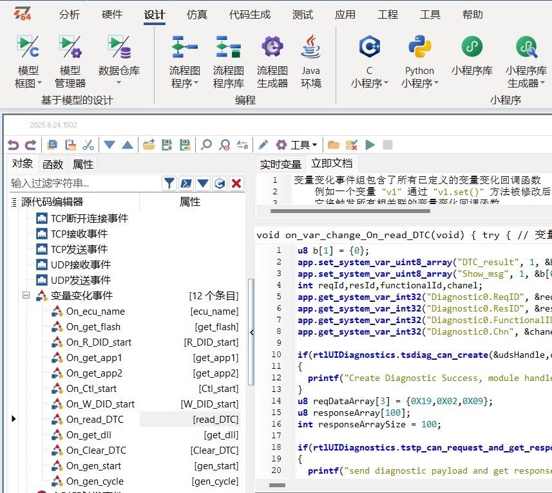Select the 实时变量 tab
The width and height of the screenshot is (552, 493).
280,164
